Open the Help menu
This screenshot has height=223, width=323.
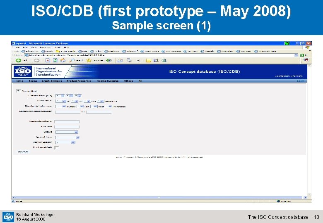pos(67,47)
